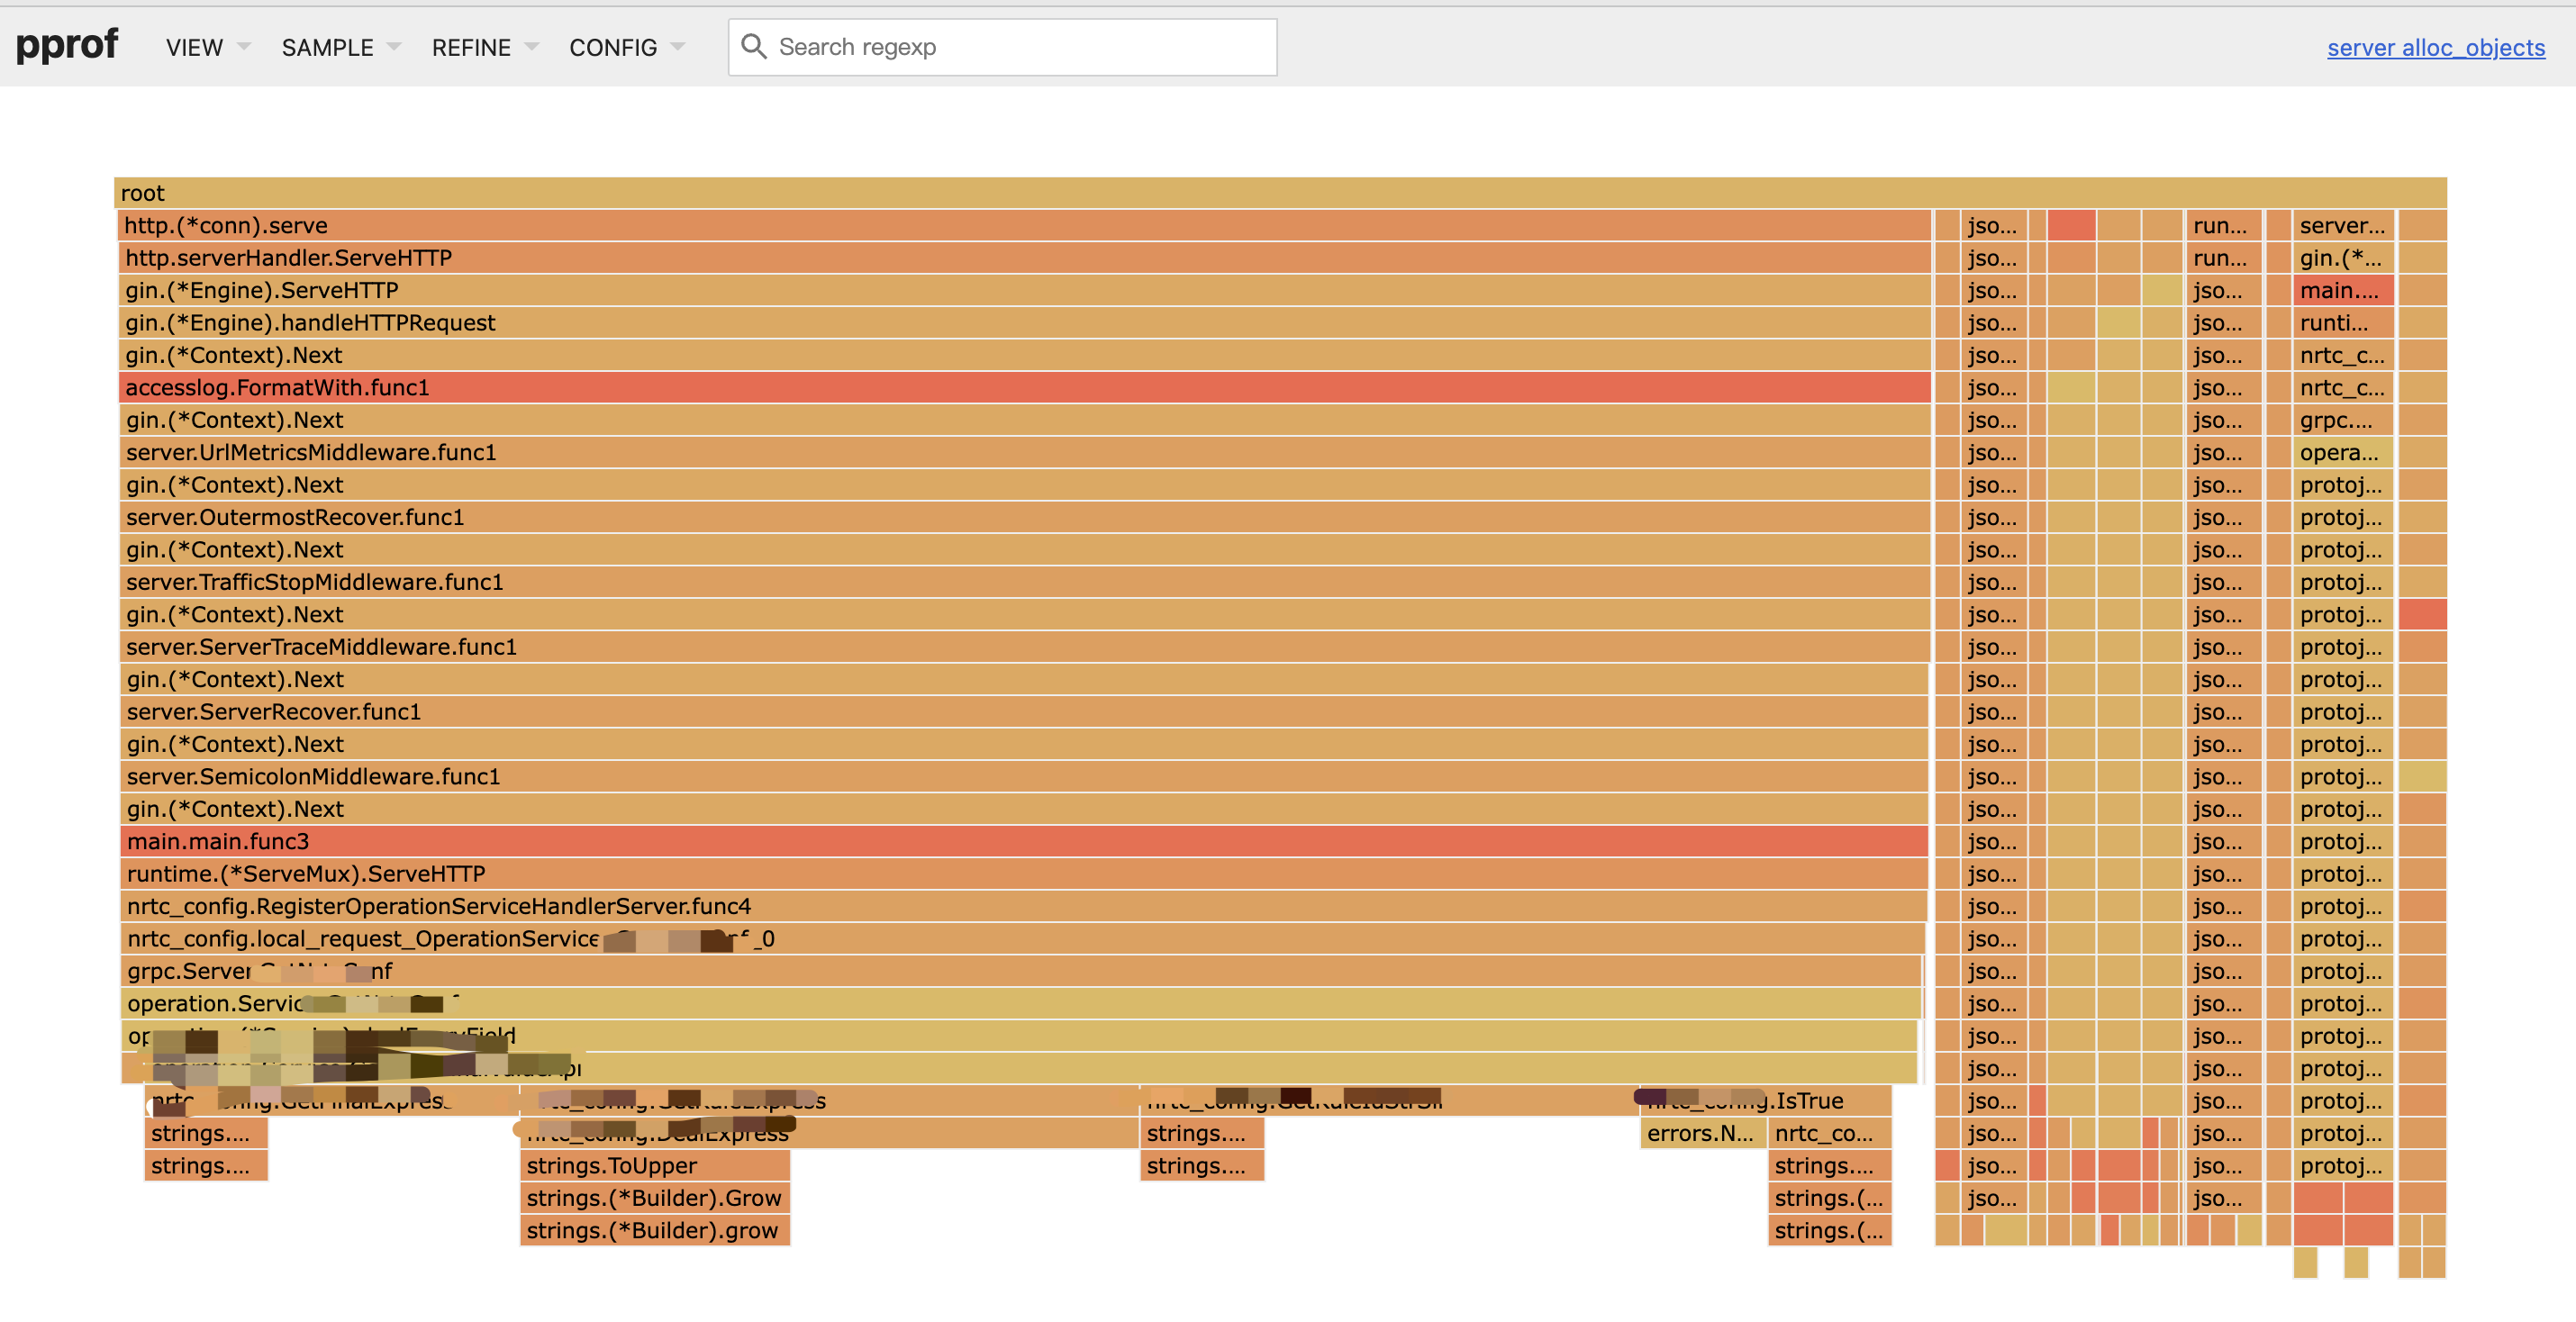Select the accesslog.FormatWith.func1 frame
2576x1322 pixels.
coord(1024,388)
